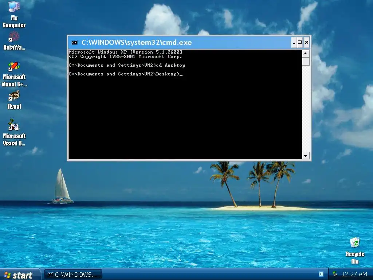Click the 12:27 AM clock

pos(354,274)
